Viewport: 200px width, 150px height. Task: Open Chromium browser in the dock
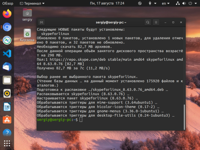(7, 27)
